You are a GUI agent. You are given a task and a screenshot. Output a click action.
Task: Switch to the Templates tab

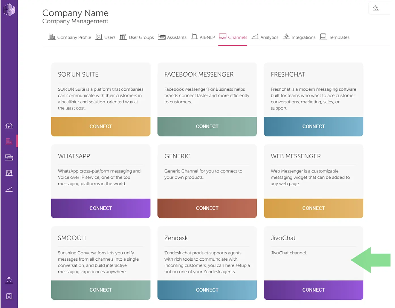pos(334,37)
